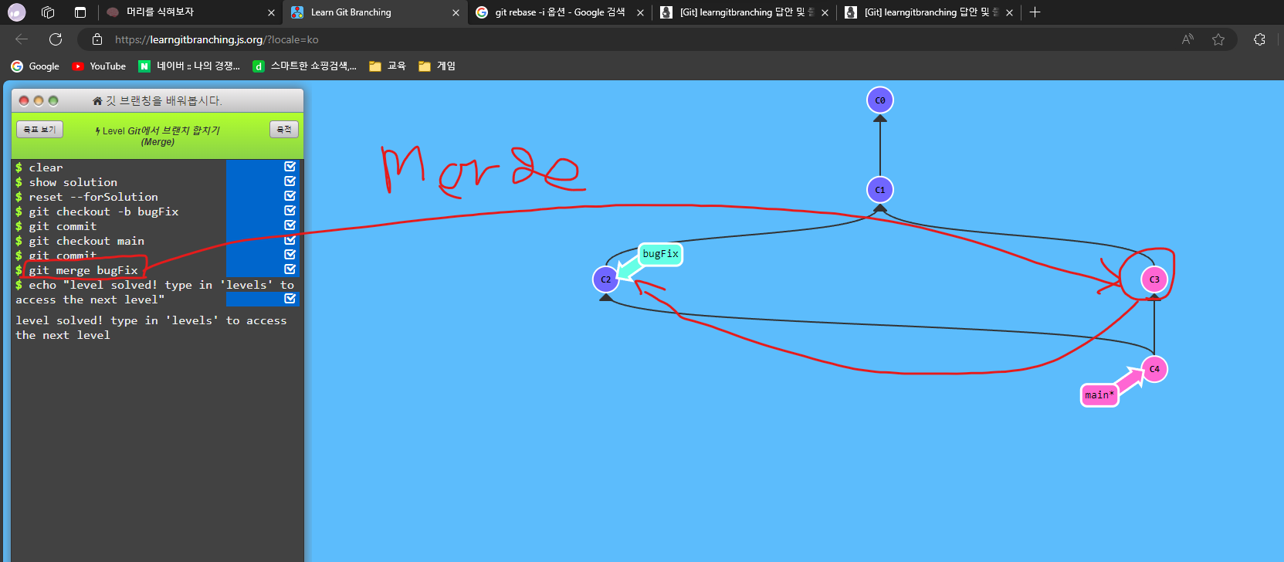Close the git rebase Google search tab
This screenshot has height=562, width=1284.
click(640, 12)
